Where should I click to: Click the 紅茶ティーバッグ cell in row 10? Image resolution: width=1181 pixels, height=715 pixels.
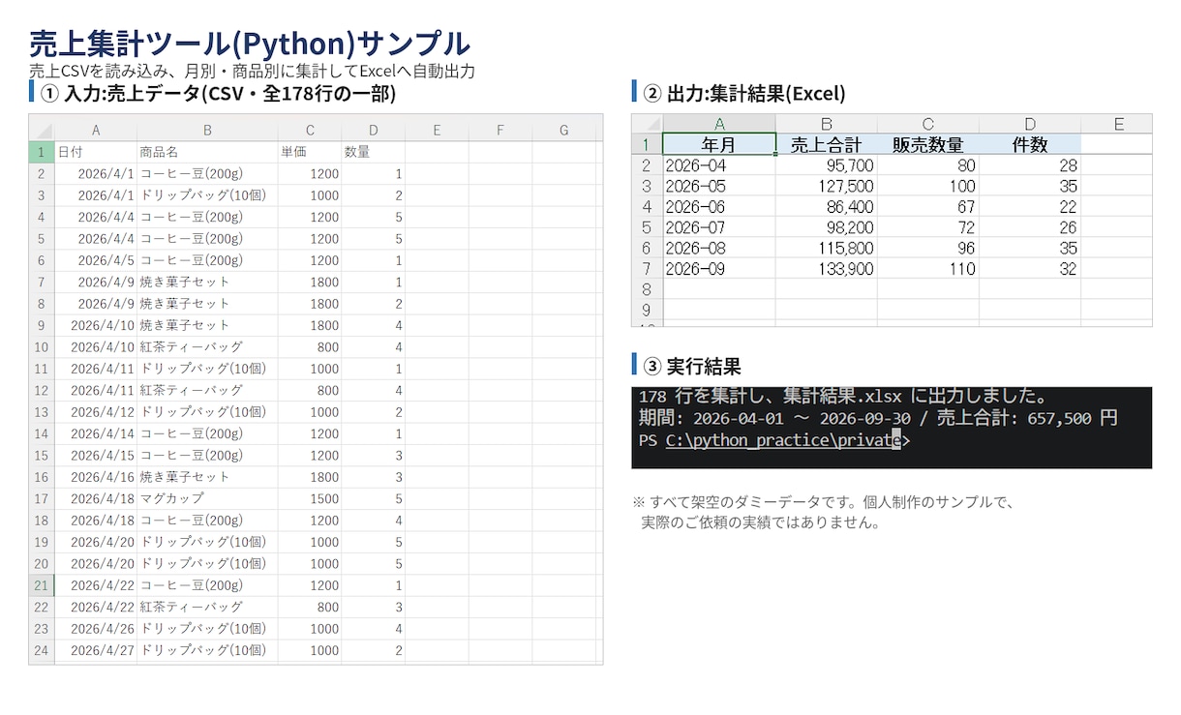tap(207, 346)
